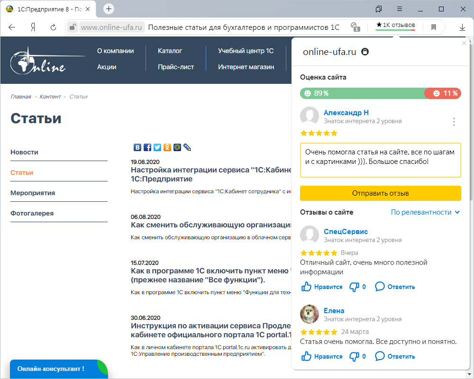Image resolution: width=474 pixels, height=379 pixels.
Task: Click the 1K отзывов reviews badge
Action: tap(395, 26)
